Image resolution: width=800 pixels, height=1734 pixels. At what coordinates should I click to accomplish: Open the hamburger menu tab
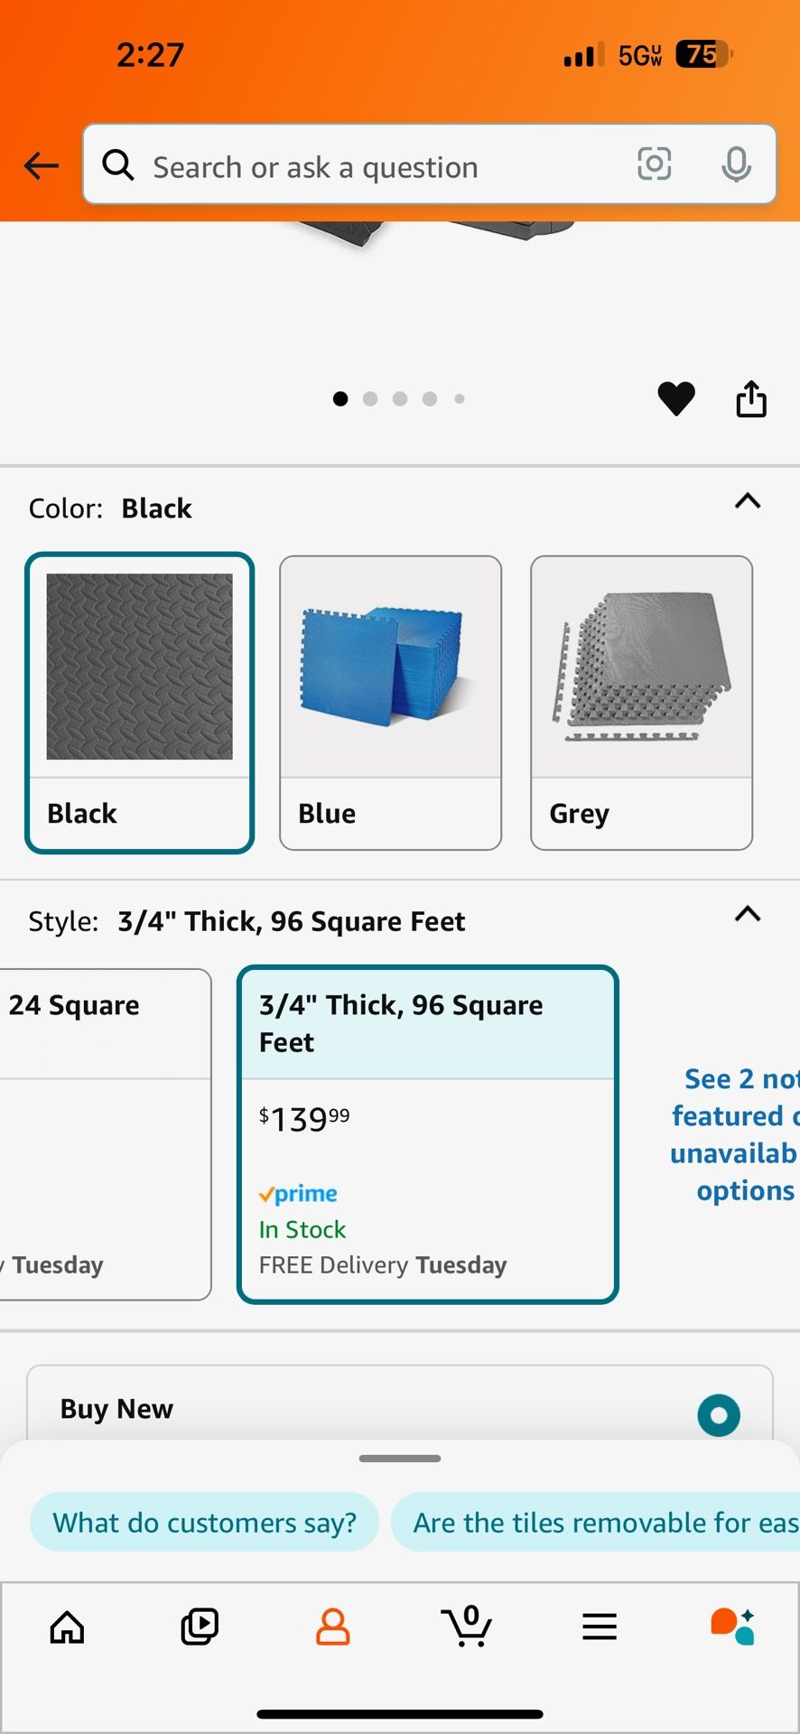coord(600,1627)
